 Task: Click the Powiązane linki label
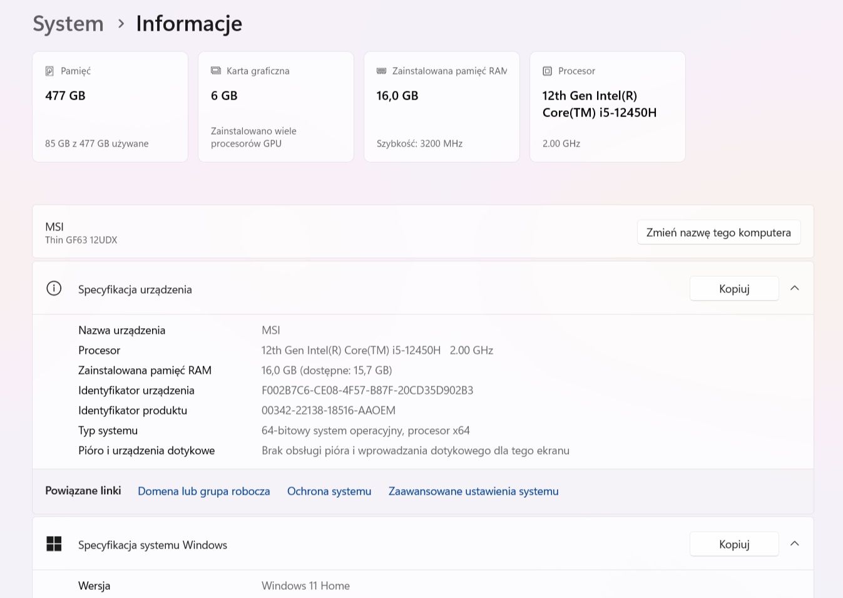tap(83, 491)
